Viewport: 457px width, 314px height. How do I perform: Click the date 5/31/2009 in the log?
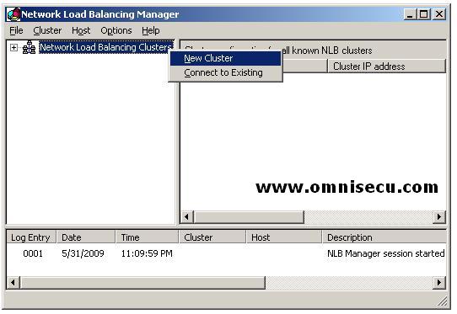[83, 253]
